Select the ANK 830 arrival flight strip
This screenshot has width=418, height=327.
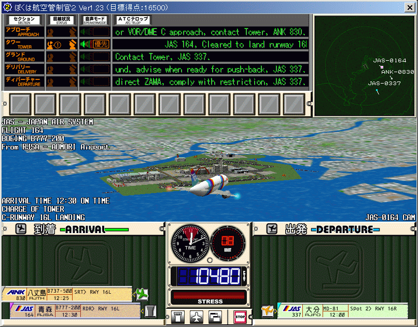tap(67, 294)
